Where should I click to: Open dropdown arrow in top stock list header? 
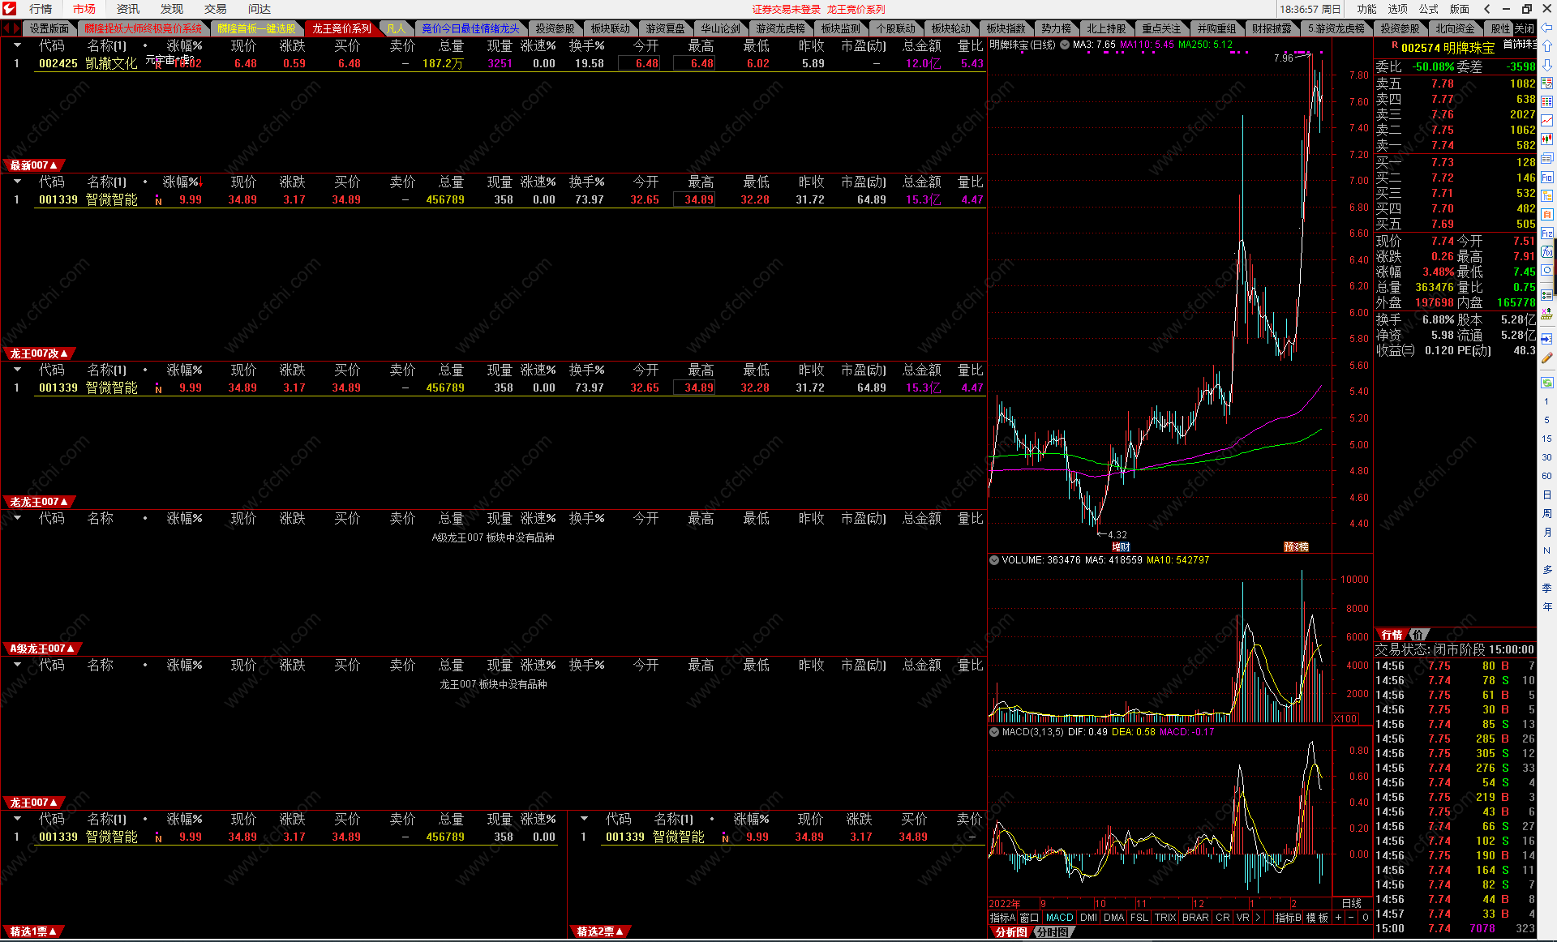[17, 45]
